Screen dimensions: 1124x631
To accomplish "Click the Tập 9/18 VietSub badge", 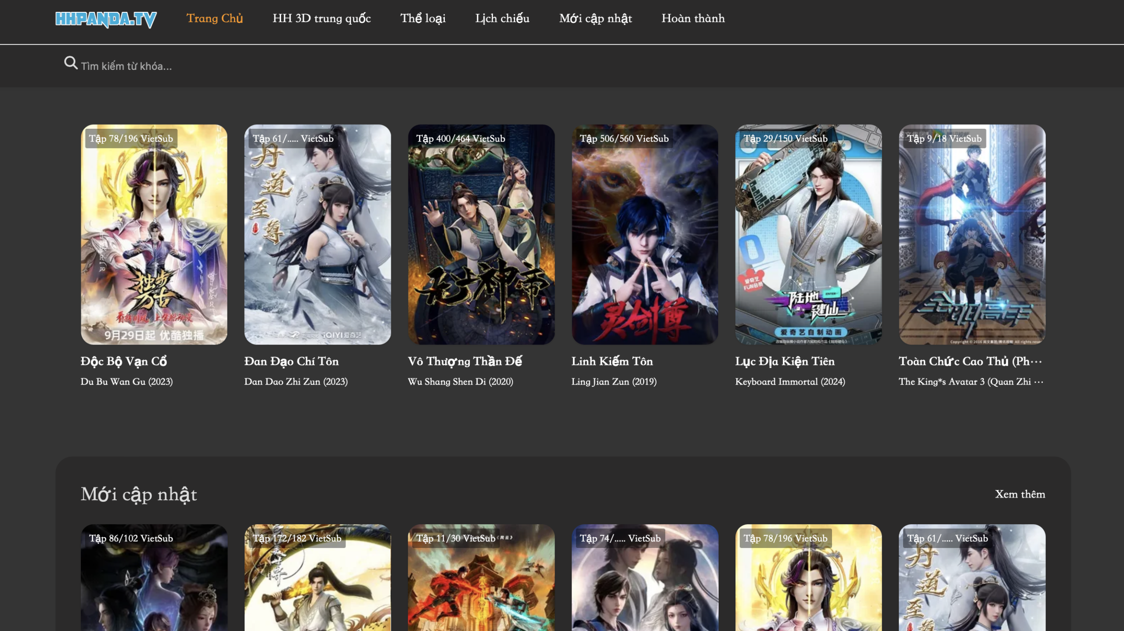I will (944, 139).
